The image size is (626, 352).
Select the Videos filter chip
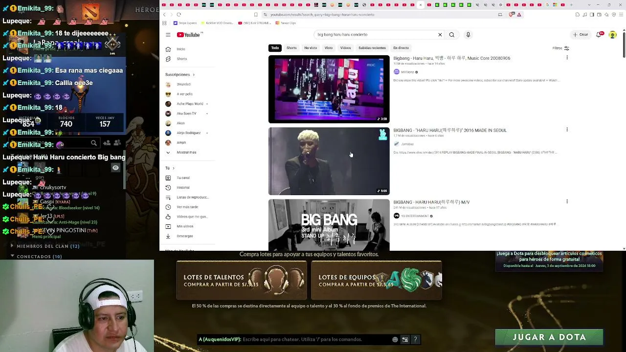(x=345, y=48)
